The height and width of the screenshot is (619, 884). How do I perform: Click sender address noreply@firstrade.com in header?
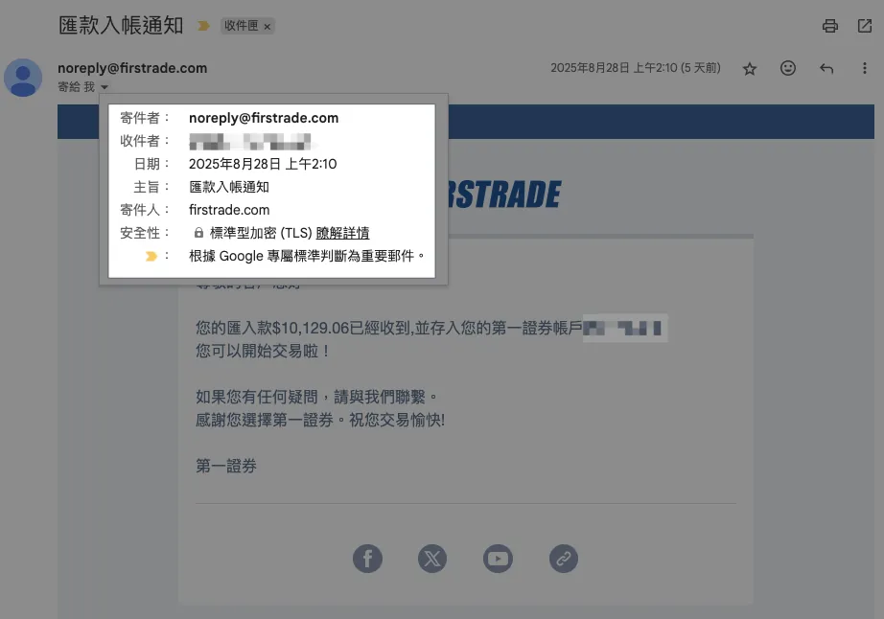(132, 68)
